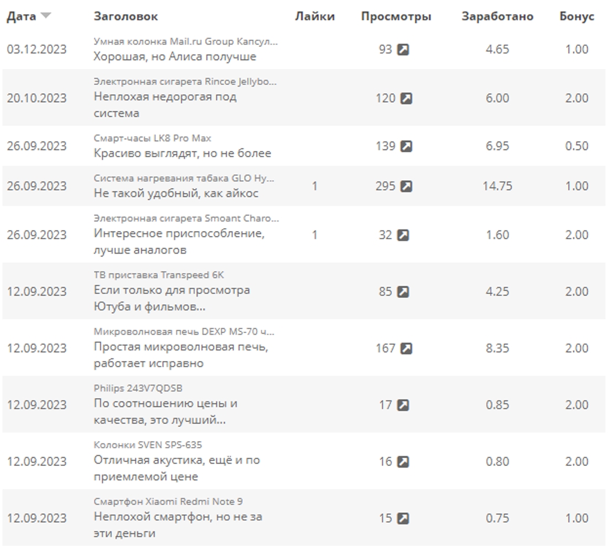Click product 'ТВ приставка Transpeed 6K'
Viewport: 608px width, 547px height.
pos(158,275)
